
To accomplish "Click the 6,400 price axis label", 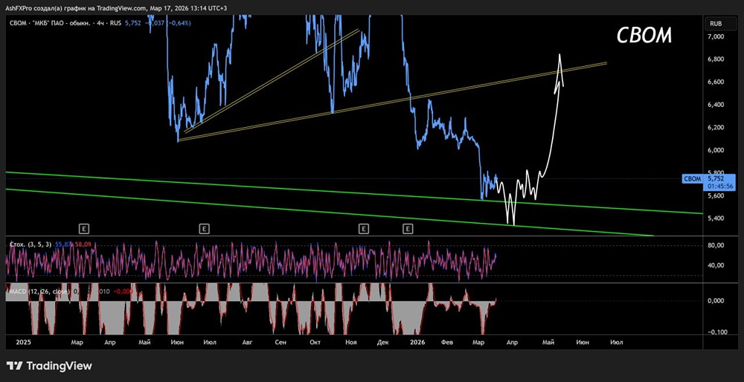I will click(715, 105).
